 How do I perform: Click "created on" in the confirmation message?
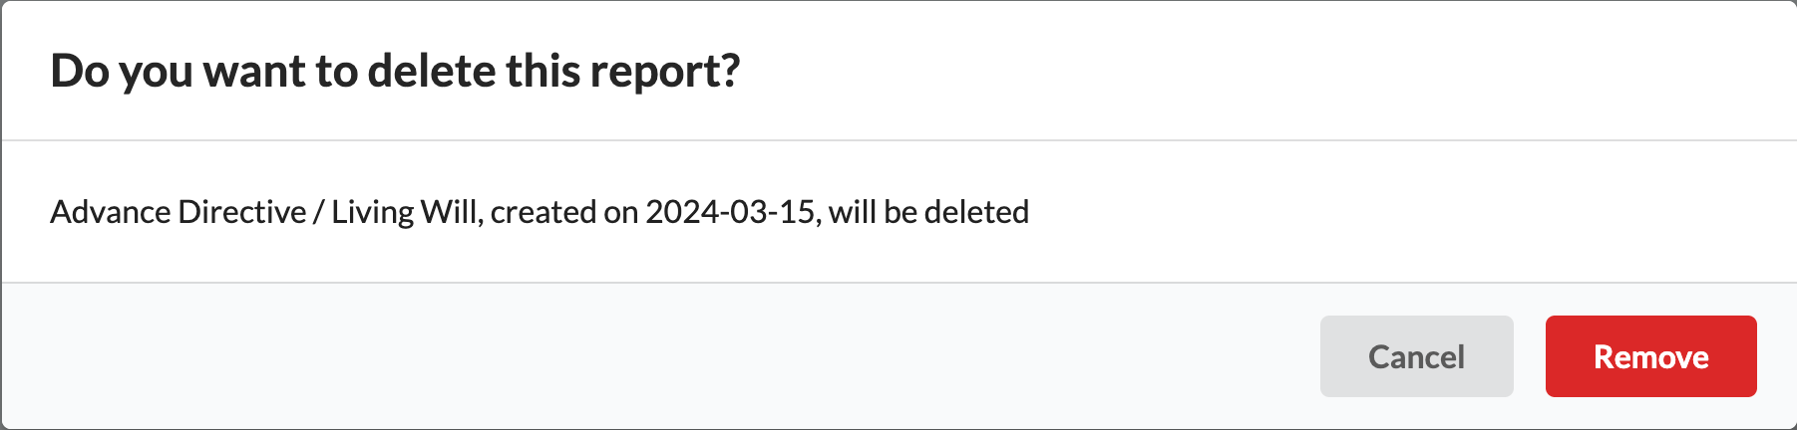563,212
